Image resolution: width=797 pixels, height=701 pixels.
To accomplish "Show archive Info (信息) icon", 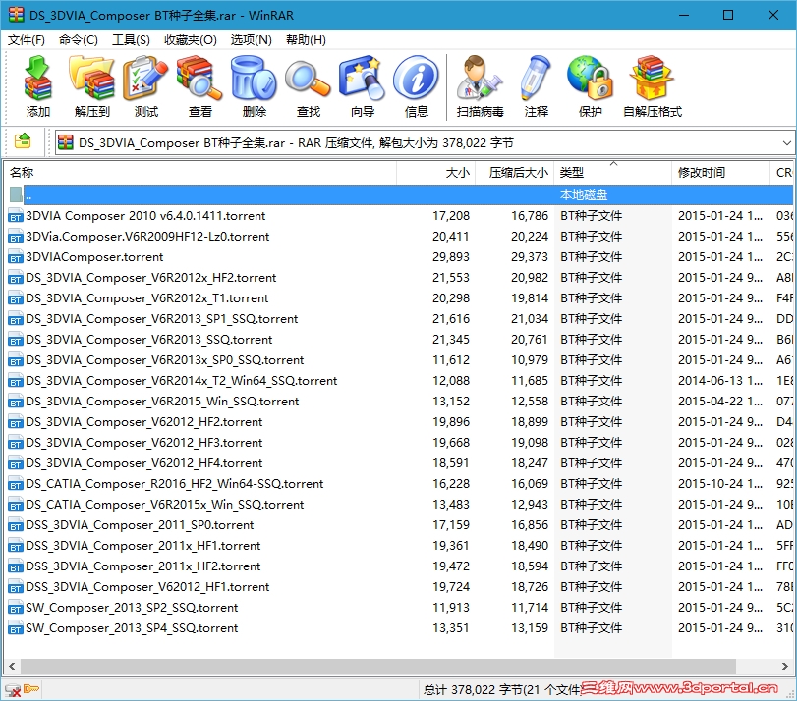I will tap(417, 86).
